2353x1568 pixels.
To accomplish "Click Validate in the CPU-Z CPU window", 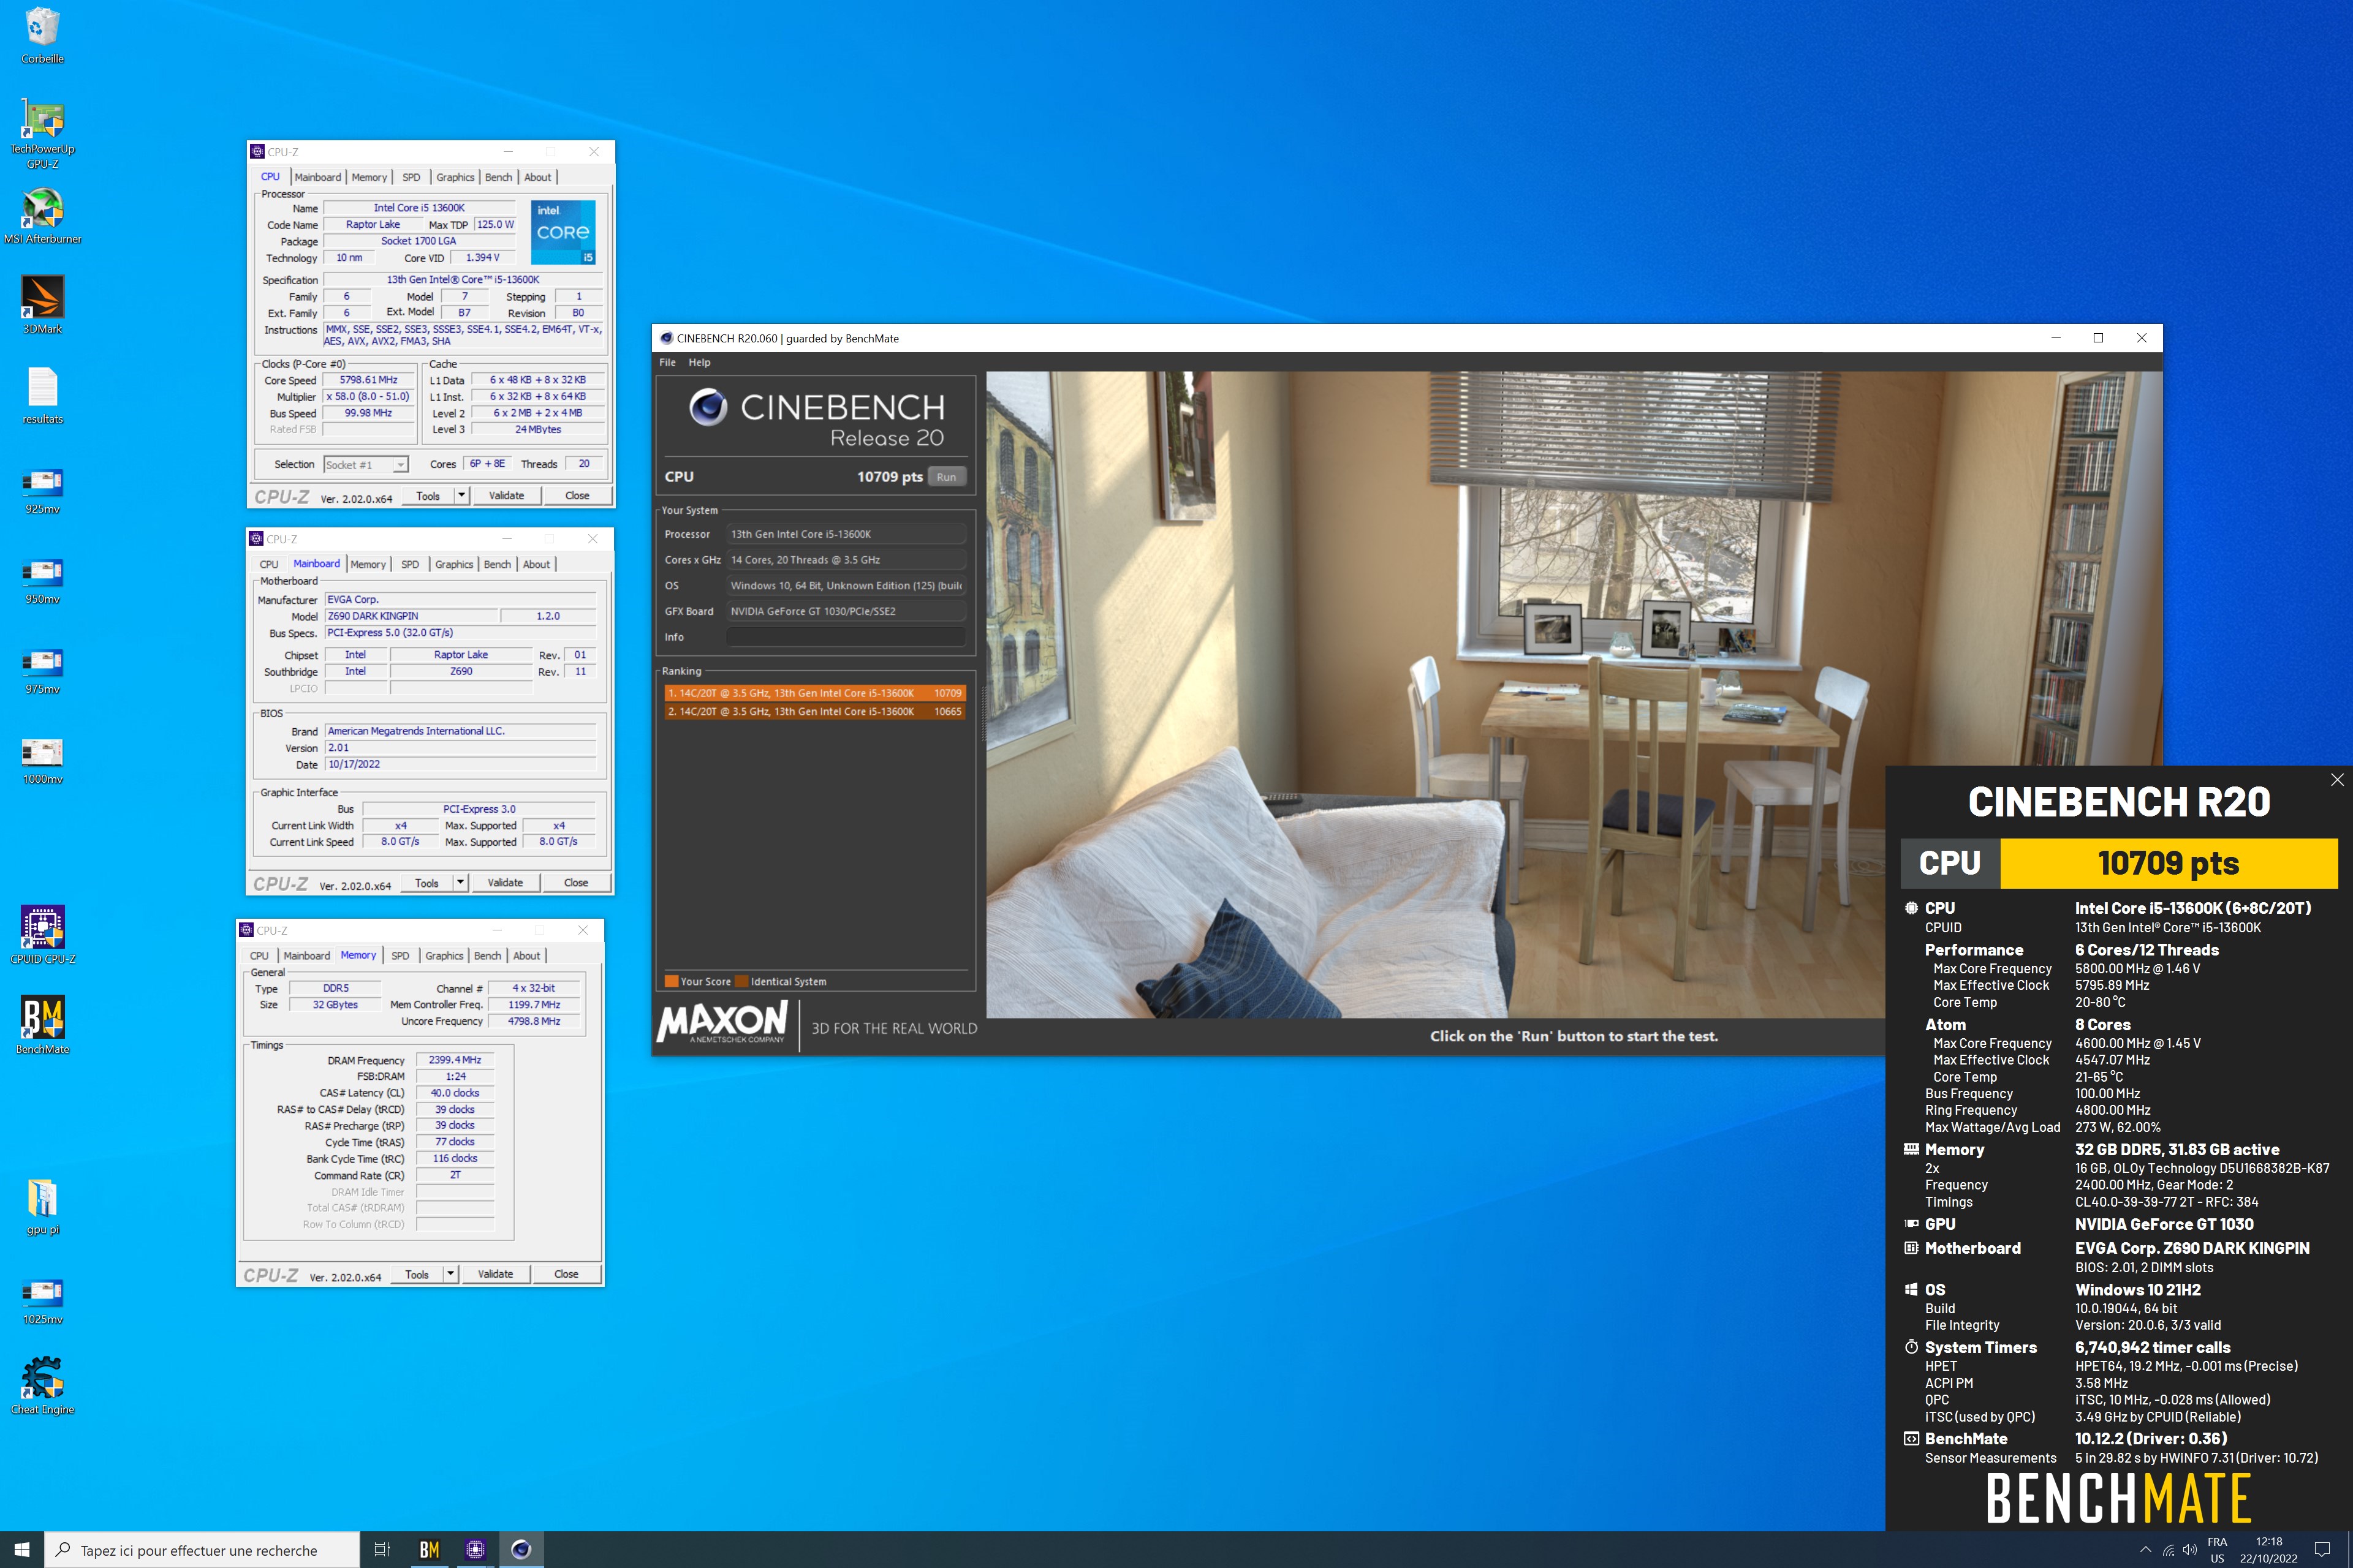I will pyautogui.click(x=506, y=495).
